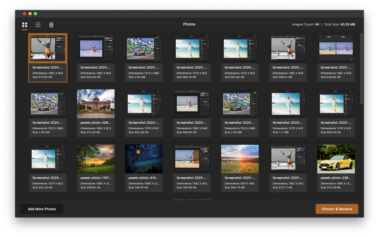Click the Convert & Rename button
Image resolution: width=379 pixels, height=237 pixels.
(x=337, y=209)
